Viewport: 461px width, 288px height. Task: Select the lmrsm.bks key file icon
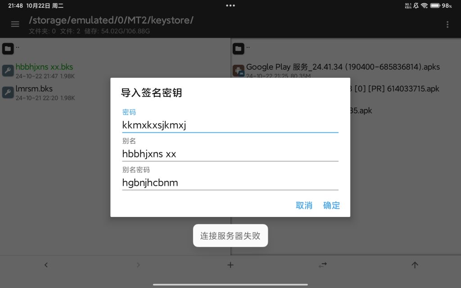(8, 92)
